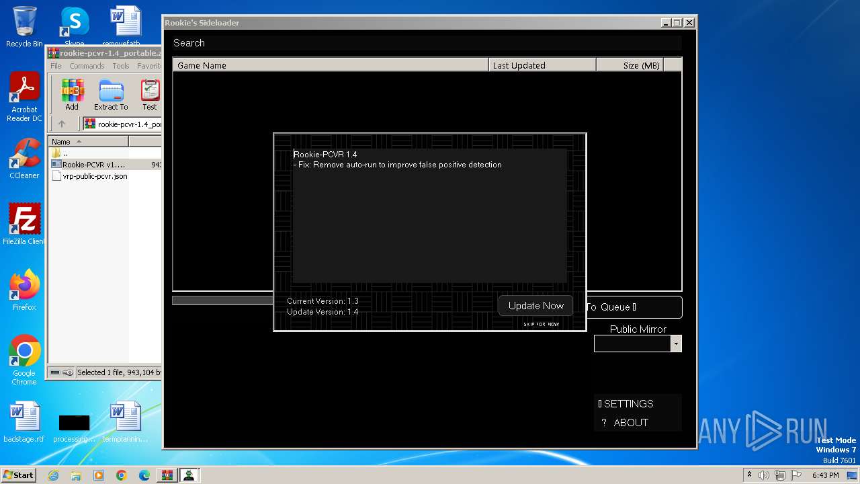The width and height of the screenshot is (860, 484).
Task: Open Chrome from the taskbar
Action: point(122,475)
